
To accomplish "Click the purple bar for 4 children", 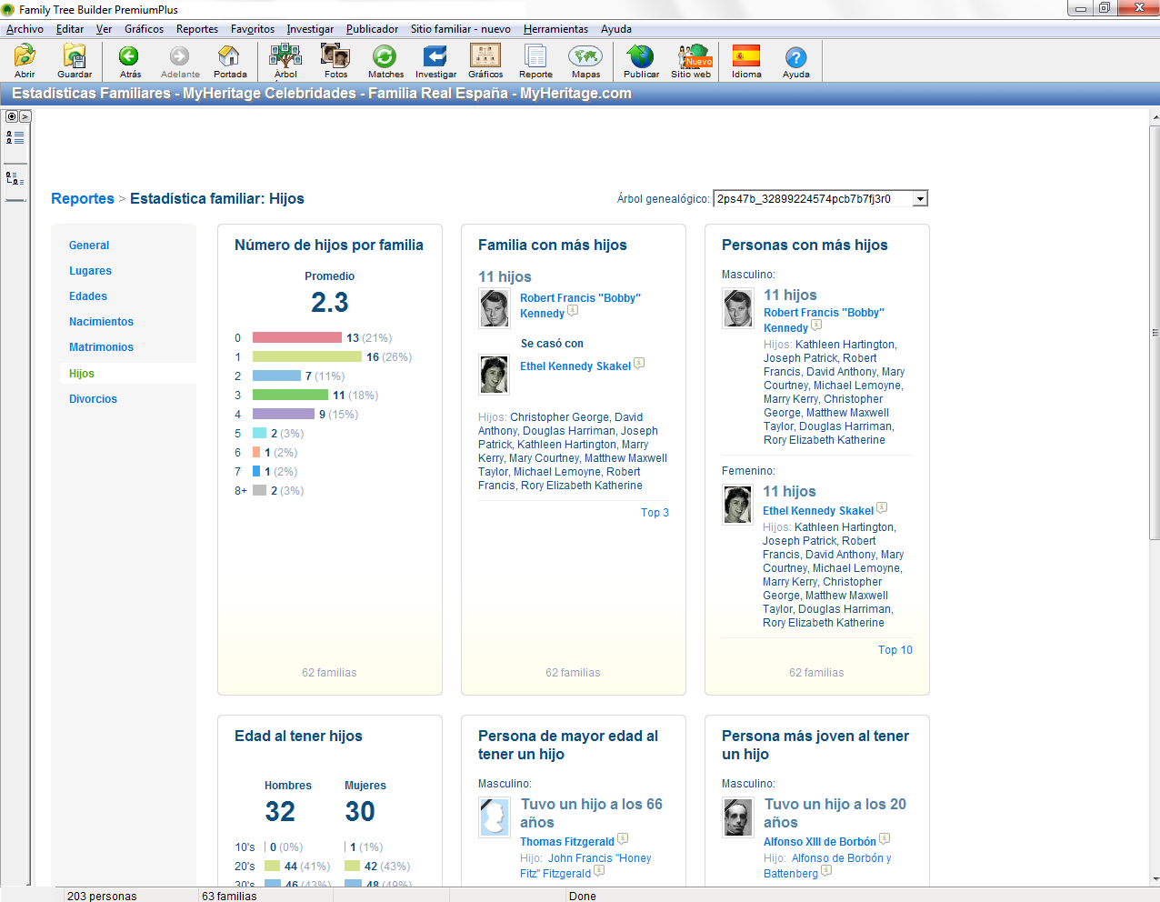I will [x=284, y=414].
